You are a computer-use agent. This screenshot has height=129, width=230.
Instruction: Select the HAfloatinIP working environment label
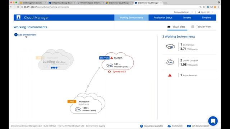[84, 101]
